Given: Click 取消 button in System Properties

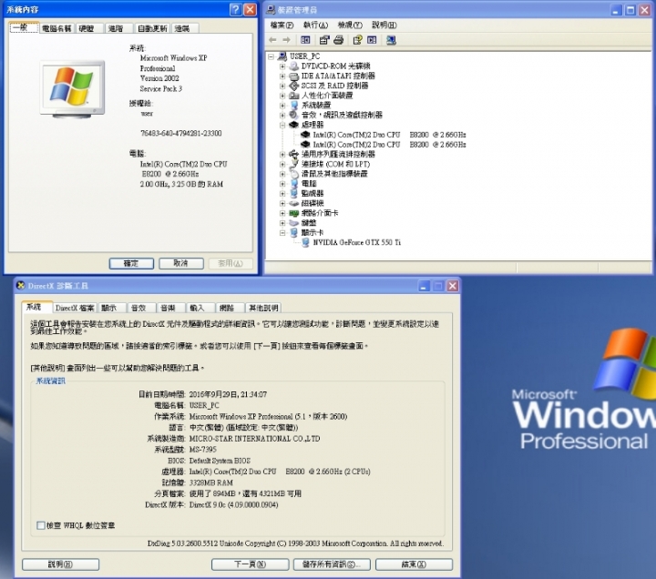Looking at the screenshot, I should (181, 263).
